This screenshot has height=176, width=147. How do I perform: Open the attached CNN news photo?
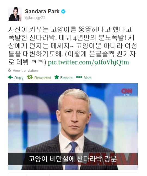coord(73,126)
